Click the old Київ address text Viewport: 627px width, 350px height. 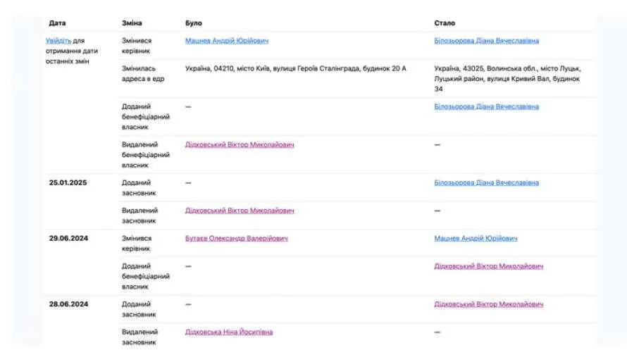click(x=295, y=69)
